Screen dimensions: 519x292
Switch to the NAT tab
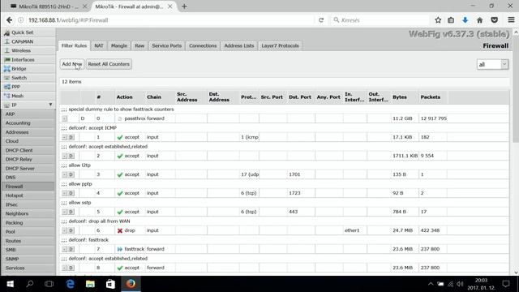click(x=99, y=45)
